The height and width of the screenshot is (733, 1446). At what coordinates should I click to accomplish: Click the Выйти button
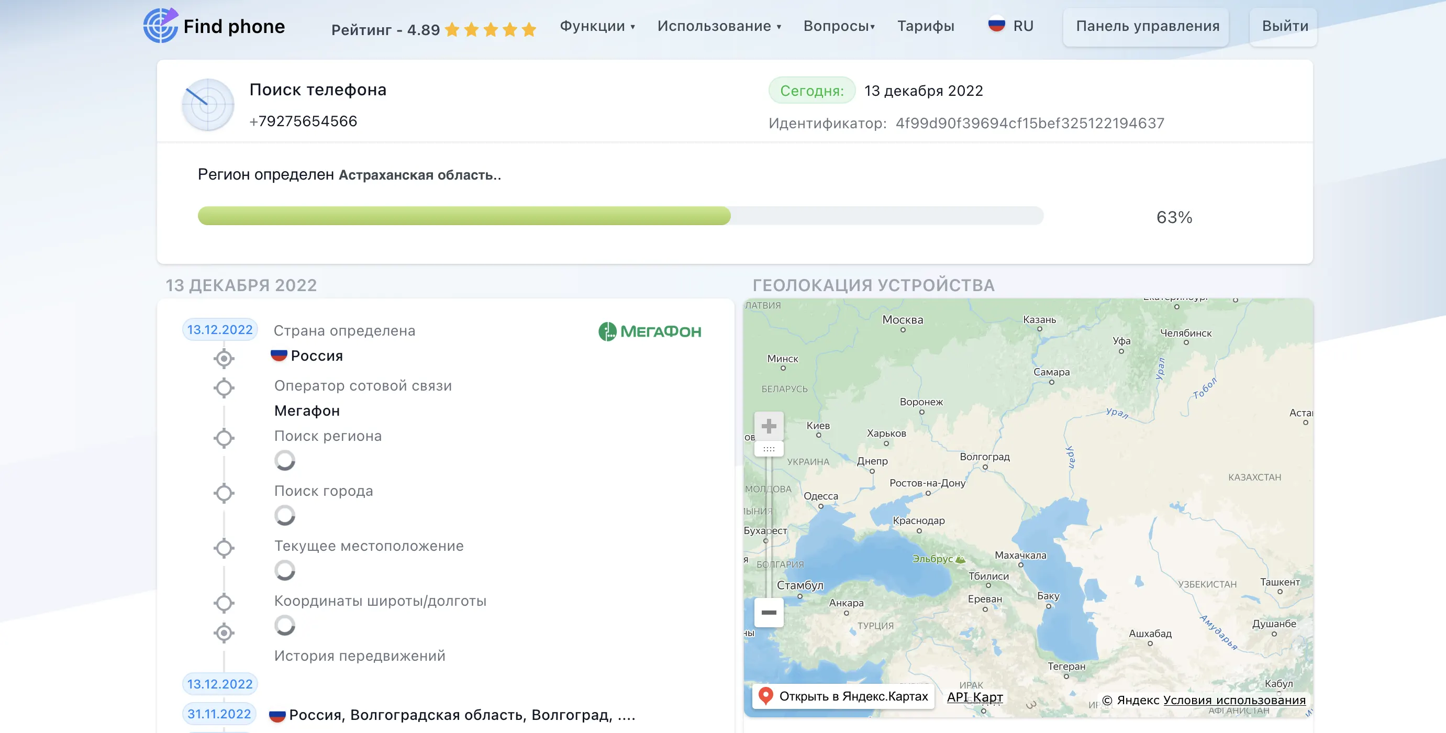[x=1283, y=26]
